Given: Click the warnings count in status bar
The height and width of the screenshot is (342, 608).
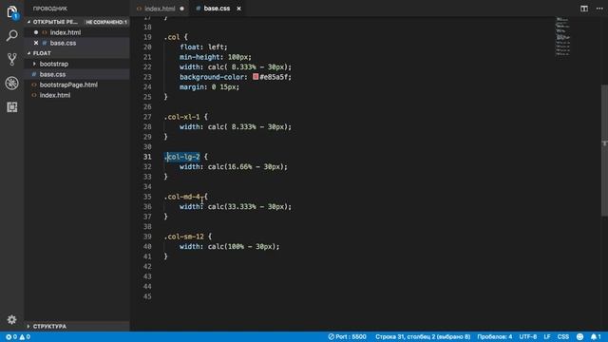Looking at the screenshot, I should pos(25,337).
